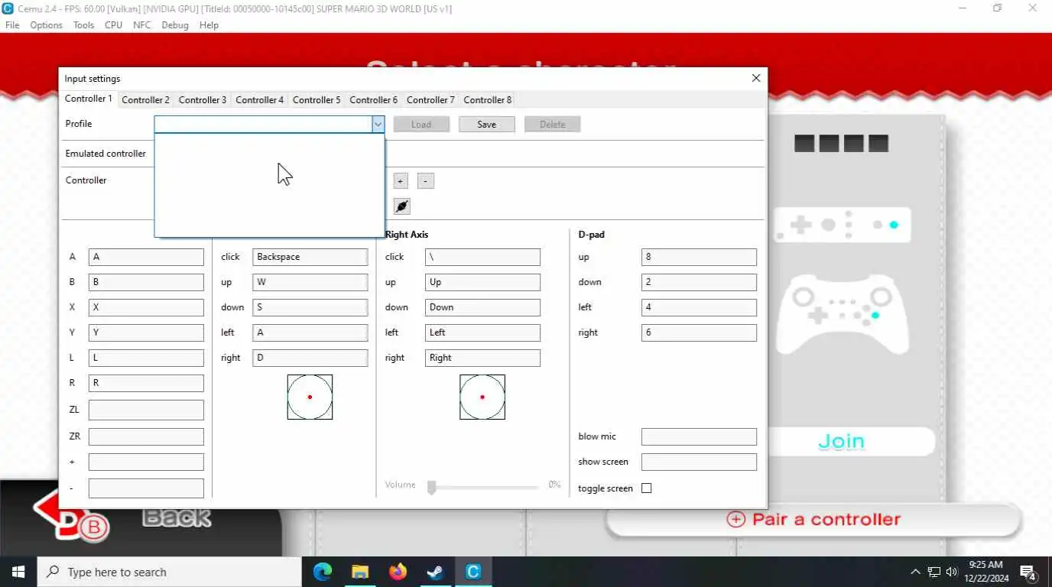Click the blow mic mapping field
Viewport: 1052px width, 587px height.
tap(699, 436)
